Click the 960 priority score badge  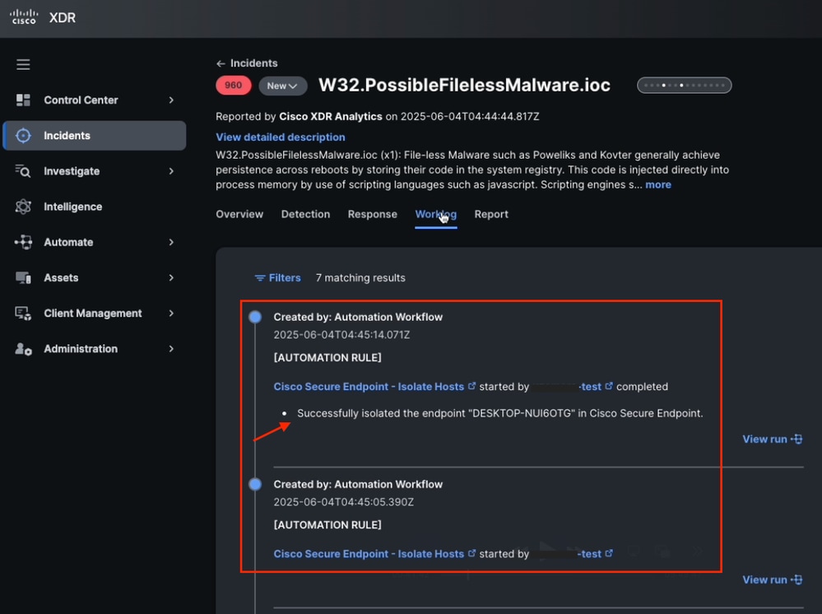click(x=234, y=85)
